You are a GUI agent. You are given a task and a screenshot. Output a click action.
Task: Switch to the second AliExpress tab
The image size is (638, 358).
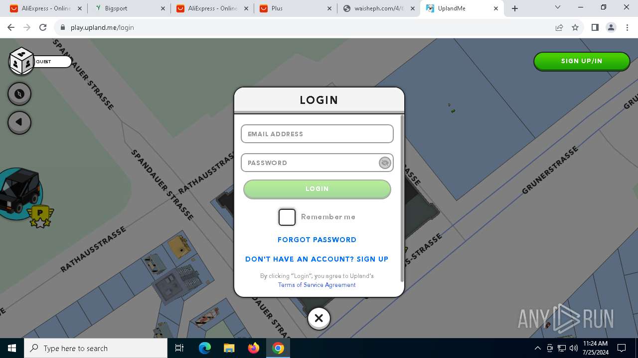212,8
